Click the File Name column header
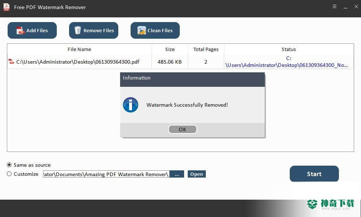 pyautogui.click(x=79, y=49)
